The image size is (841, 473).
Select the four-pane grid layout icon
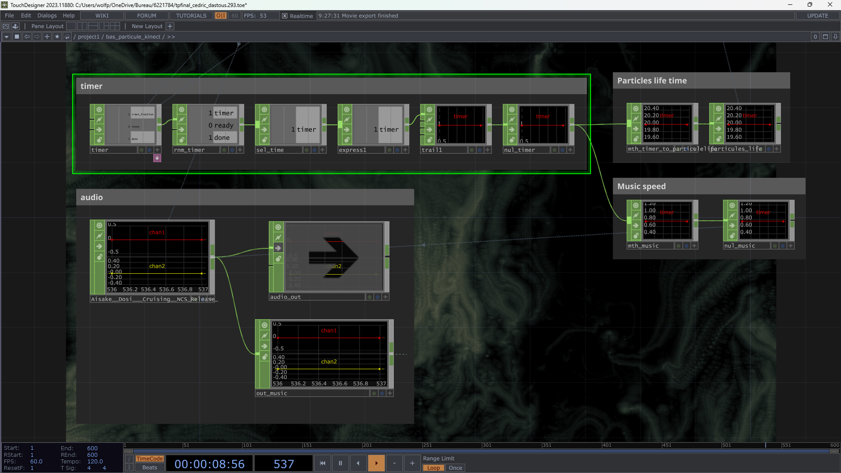point(115,26)
